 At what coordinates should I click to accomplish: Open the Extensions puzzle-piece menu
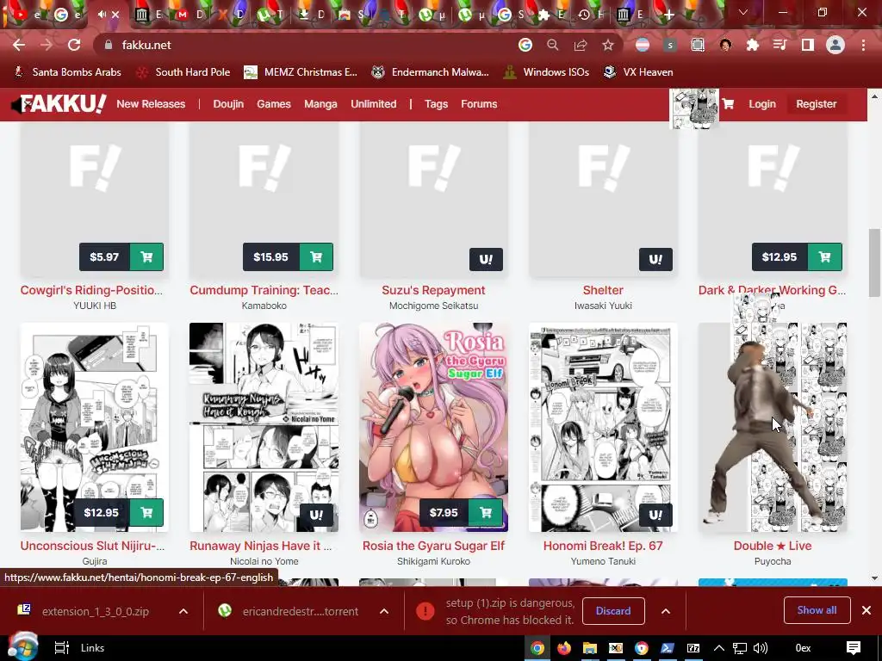pos(753,45)
